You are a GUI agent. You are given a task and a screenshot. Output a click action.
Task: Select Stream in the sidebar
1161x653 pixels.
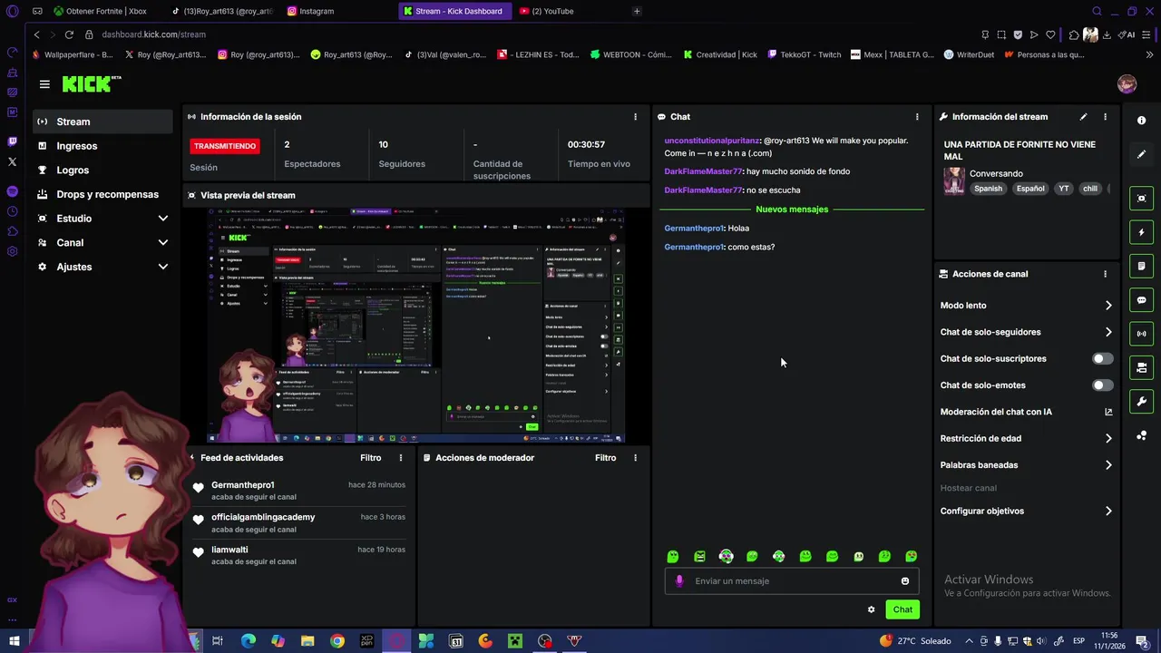(102, 122)
